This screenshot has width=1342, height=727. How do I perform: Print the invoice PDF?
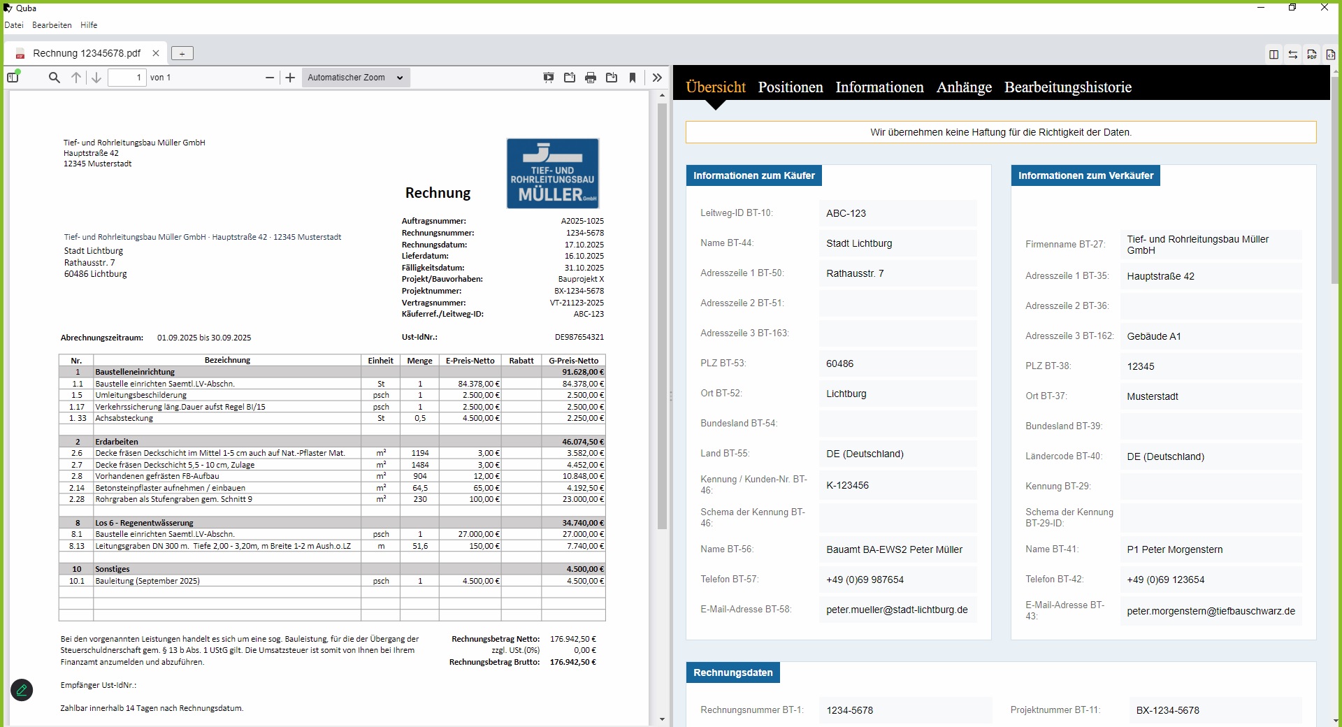coord(591,78)
